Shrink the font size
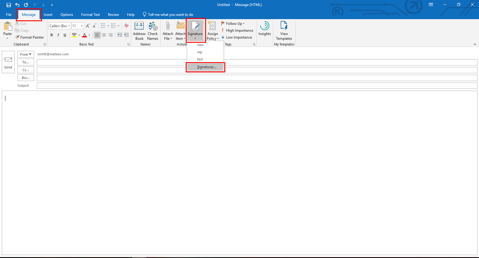 [x=94, y=26]
